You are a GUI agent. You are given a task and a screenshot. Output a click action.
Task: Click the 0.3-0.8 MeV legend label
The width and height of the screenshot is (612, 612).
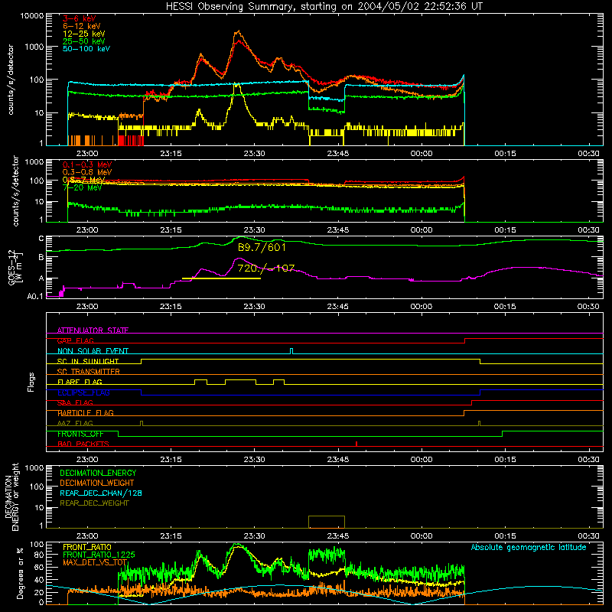tap(87, 172)
